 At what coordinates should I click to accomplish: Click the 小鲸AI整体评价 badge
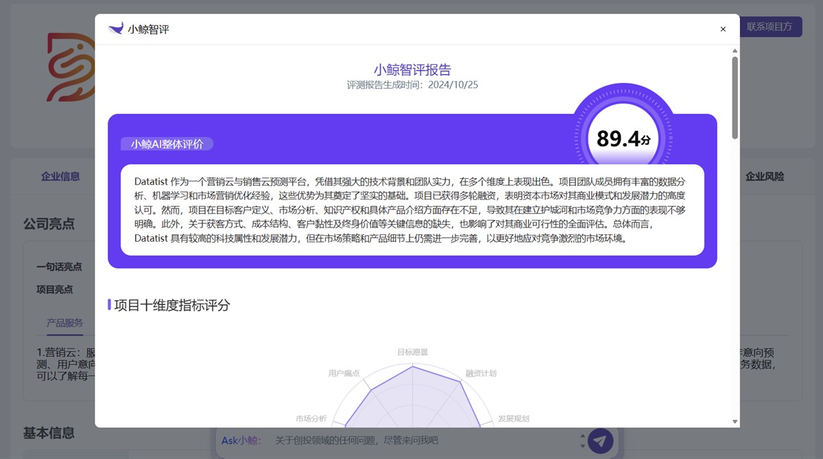[x=167, y=144]
